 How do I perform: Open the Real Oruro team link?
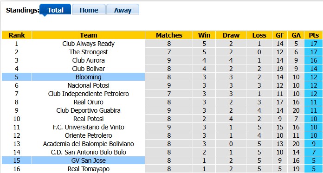[x=88, y=102]
